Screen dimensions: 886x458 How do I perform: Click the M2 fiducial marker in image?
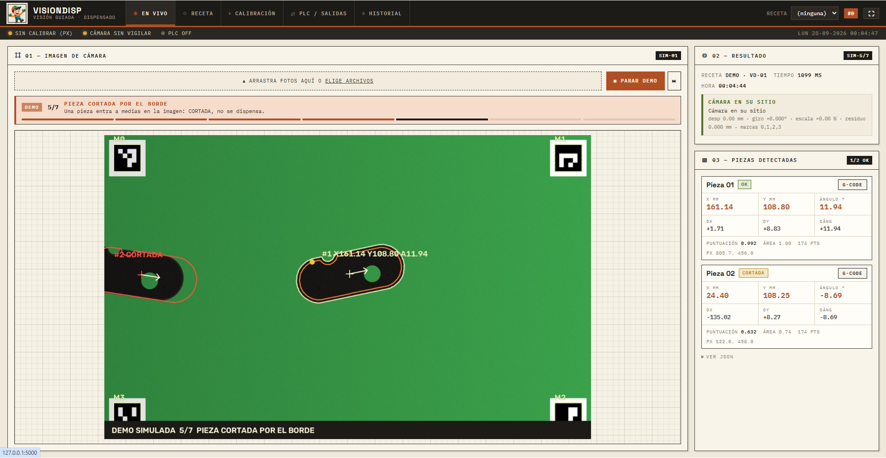tap(568, 410)
